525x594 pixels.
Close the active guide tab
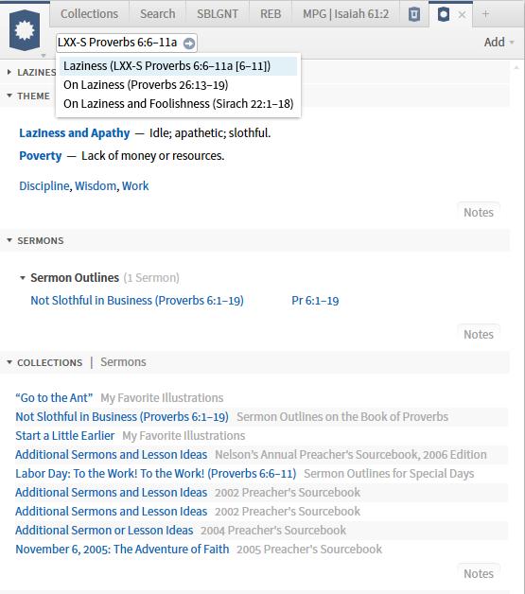tap(463, 15)
